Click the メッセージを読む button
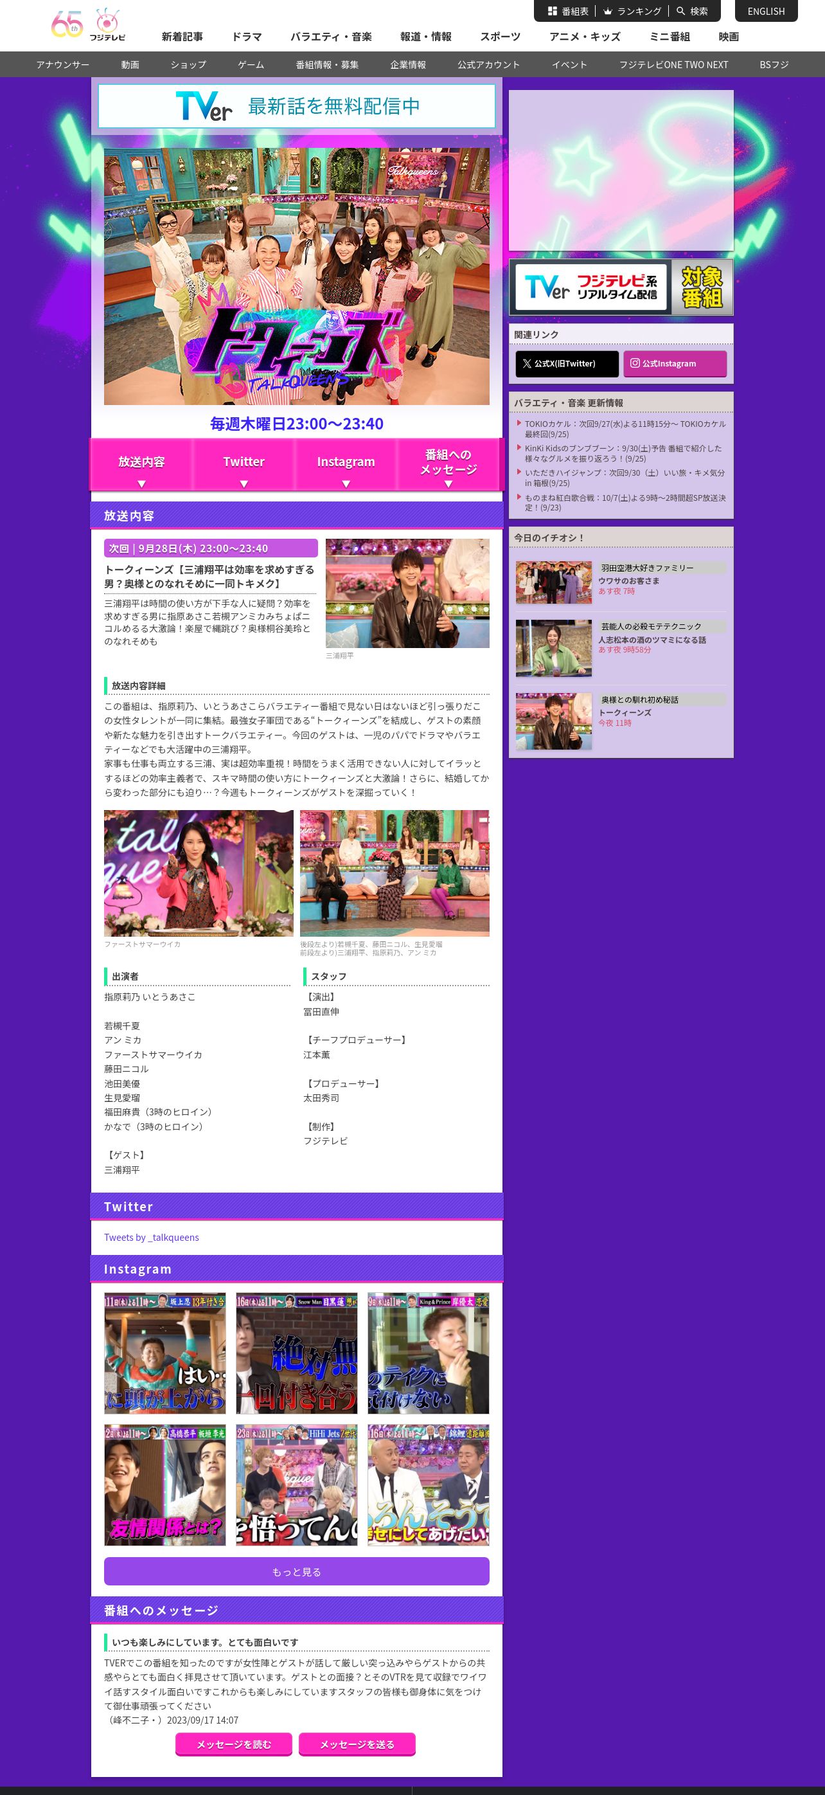 pos(234,1744)
